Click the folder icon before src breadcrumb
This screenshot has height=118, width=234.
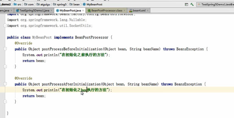tap(15, 4)
